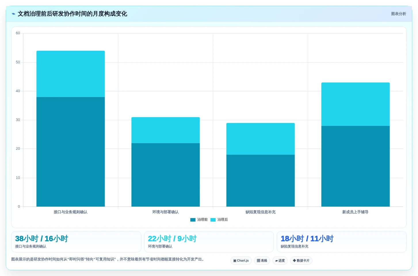This screenshot has height=276, width=418.
Task: Toggle the 治理前 legend swatch
Action: click(x=193, y=220)
